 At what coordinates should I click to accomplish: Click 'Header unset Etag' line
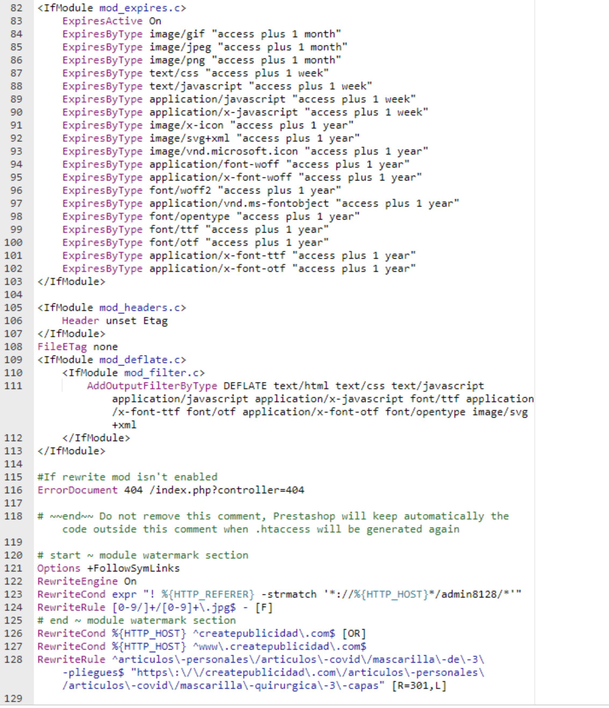pos(115,321)
